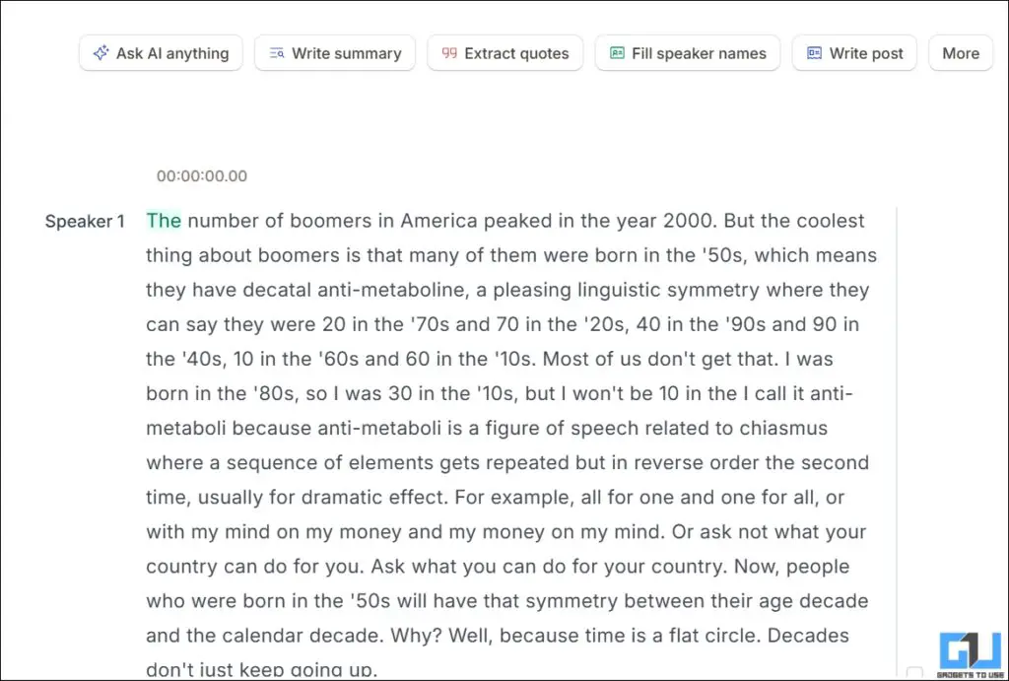Click the Write summary list icon
This screenshot has height=681, width=1009.
277,53
